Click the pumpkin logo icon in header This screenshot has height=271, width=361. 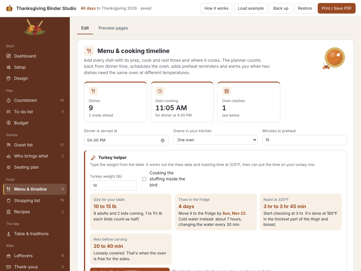[x=9, y=8]
